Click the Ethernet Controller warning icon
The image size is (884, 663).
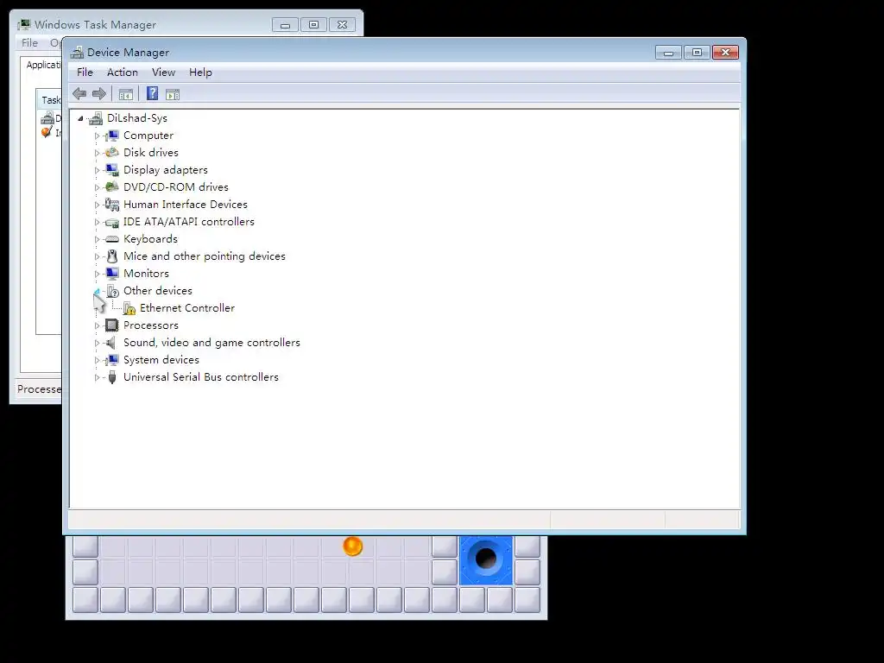pos(129,308)
